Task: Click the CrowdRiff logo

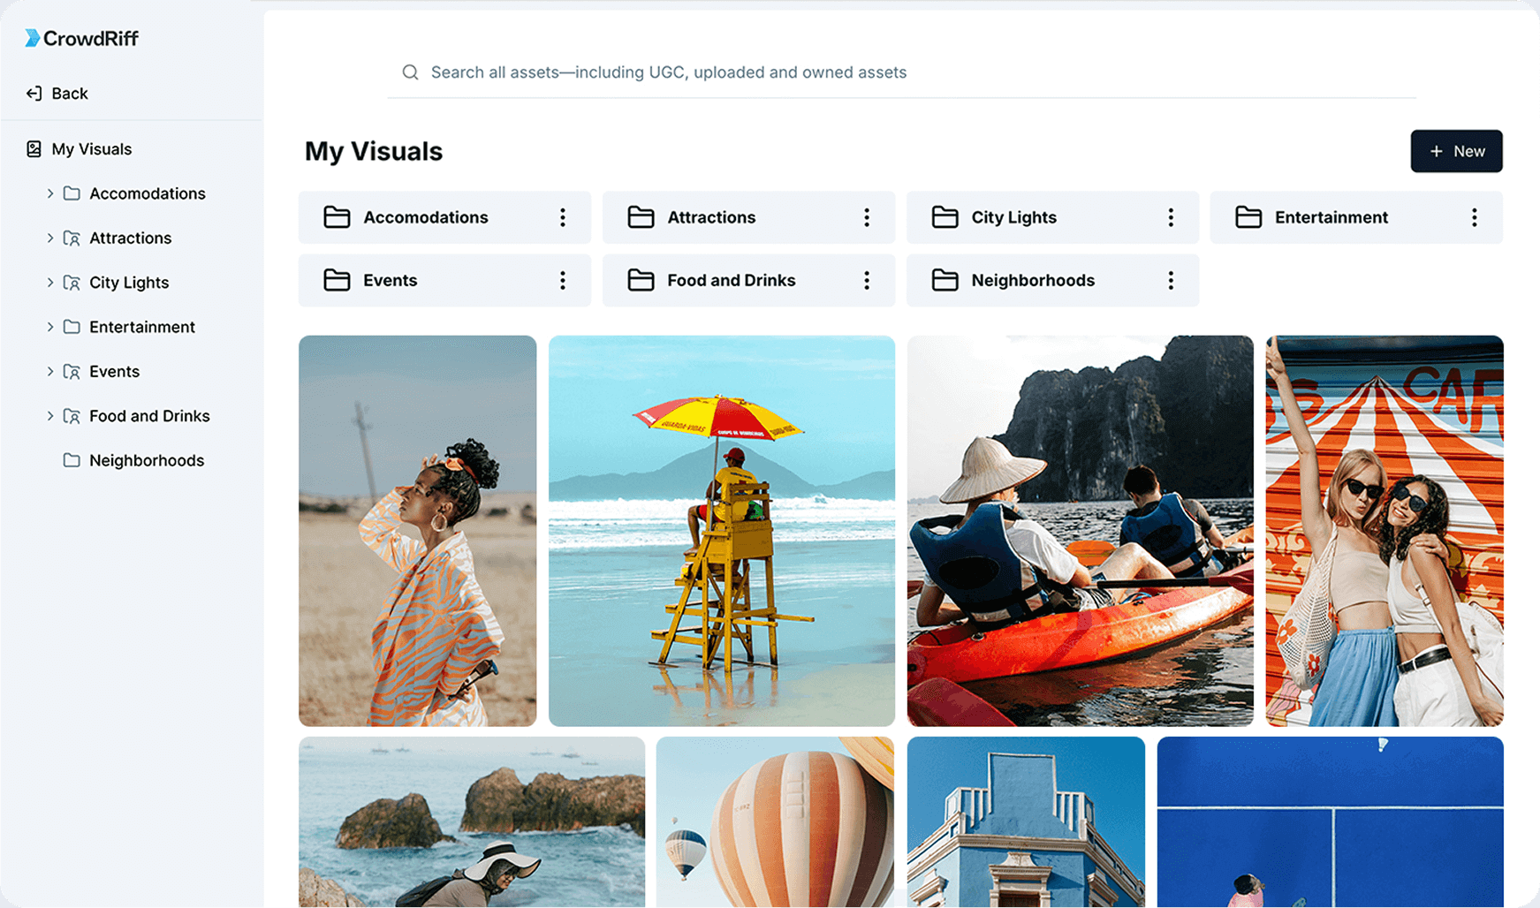Action: tap(81, 38)
